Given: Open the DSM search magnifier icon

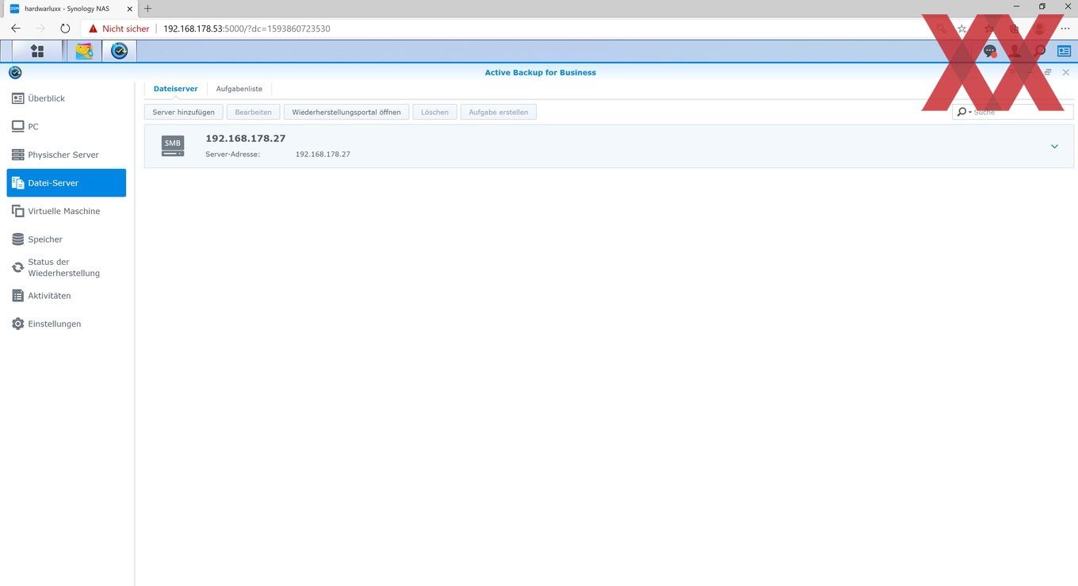Looking at the screenshot, I should click(1040, 52).
